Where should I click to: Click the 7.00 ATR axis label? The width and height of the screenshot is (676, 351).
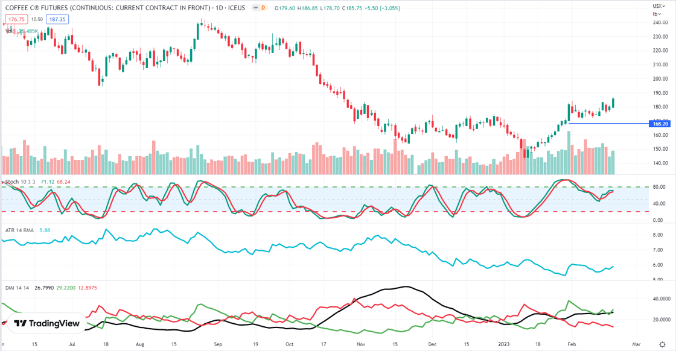tap(657, 250)
